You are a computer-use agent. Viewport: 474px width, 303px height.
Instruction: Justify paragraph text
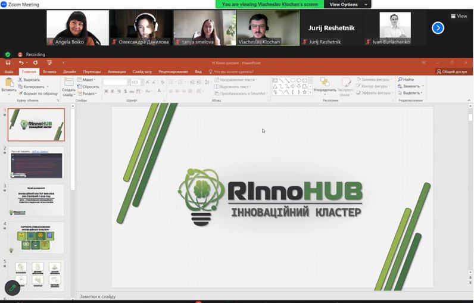coord(190,91)
